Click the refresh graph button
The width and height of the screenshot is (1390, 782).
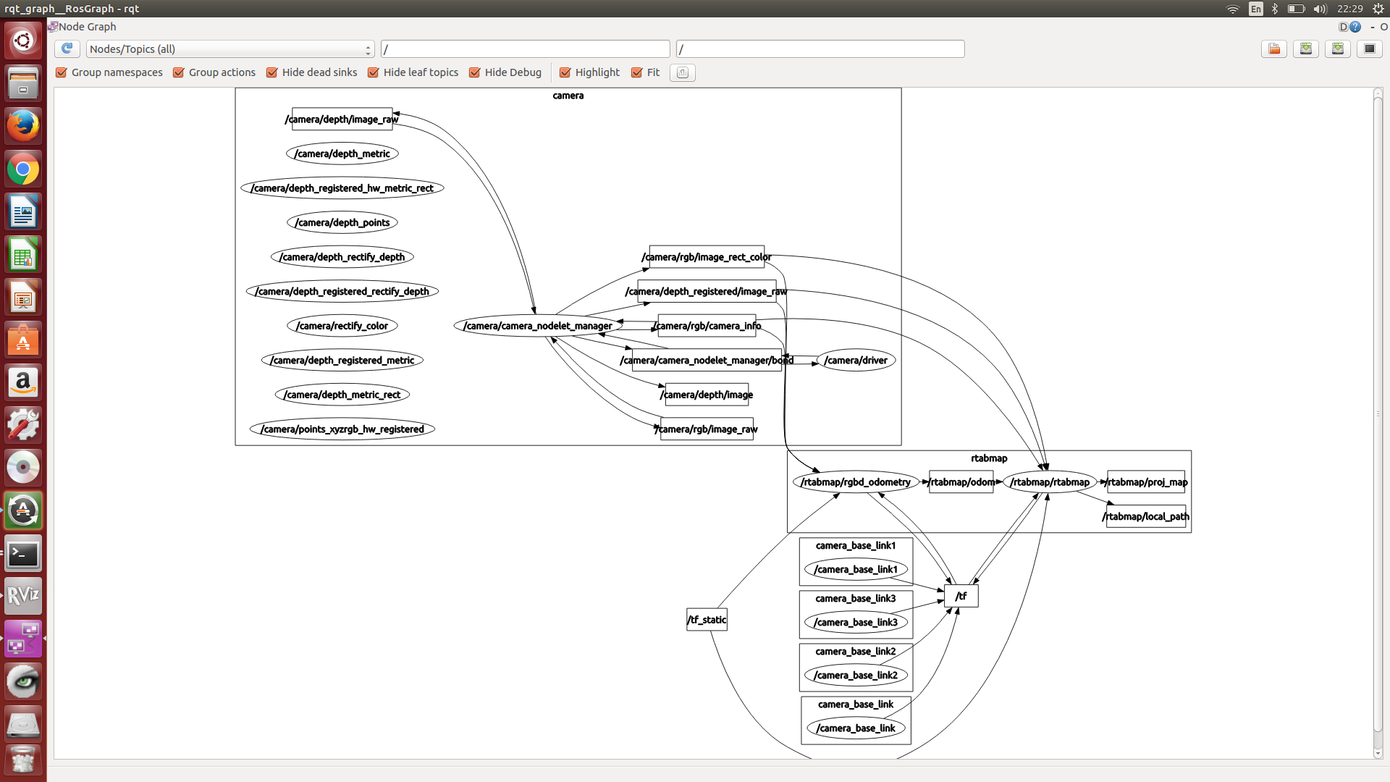coord(67,49)
